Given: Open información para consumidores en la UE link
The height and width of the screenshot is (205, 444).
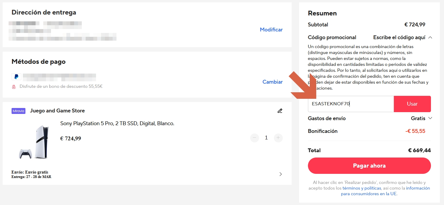Looking at the screenshot, I should (x=385, y=191).
